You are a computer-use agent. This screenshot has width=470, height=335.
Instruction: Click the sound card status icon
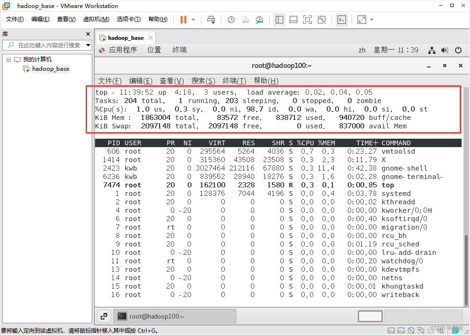(x=441, y=331)
